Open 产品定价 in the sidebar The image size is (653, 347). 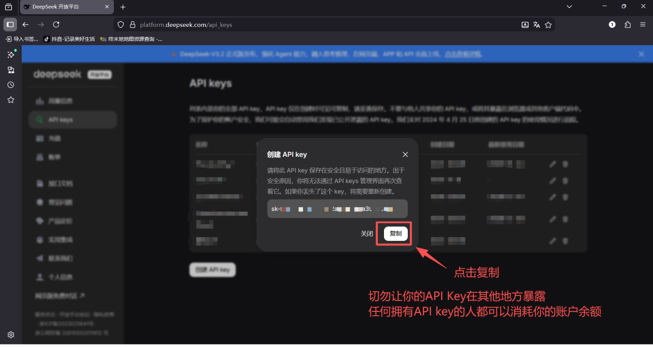click(73, 221)
